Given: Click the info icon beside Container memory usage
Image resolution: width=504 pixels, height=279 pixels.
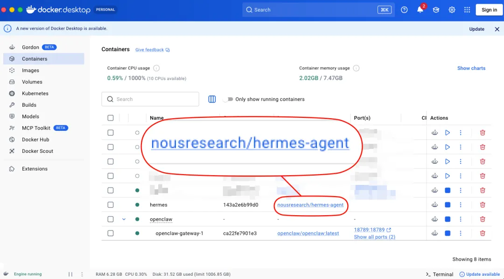Looking at the screenshot, I should pos(356,68).
